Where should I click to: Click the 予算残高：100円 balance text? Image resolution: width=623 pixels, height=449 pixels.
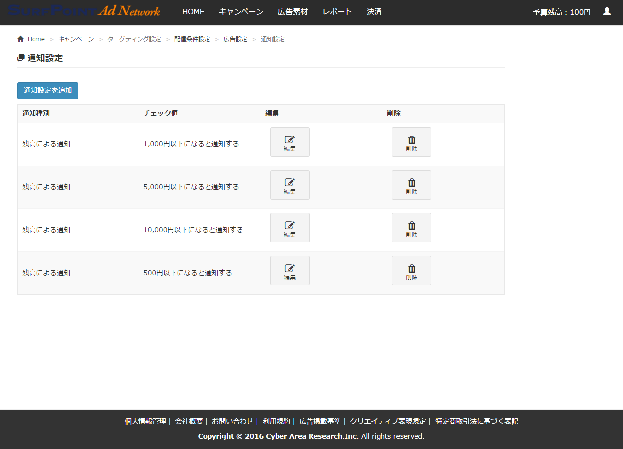[562, 12]
